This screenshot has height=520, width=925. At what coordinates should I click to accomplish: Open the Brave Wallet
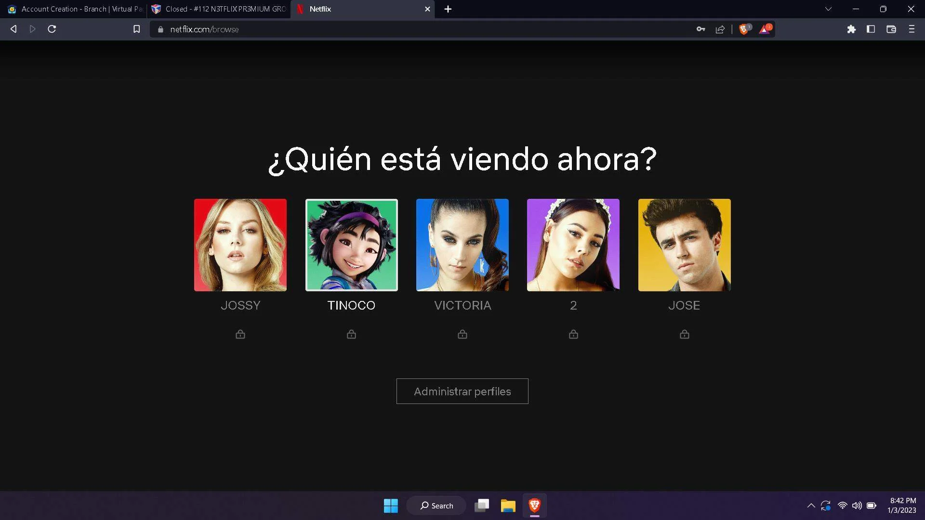[x=891, y=29]
